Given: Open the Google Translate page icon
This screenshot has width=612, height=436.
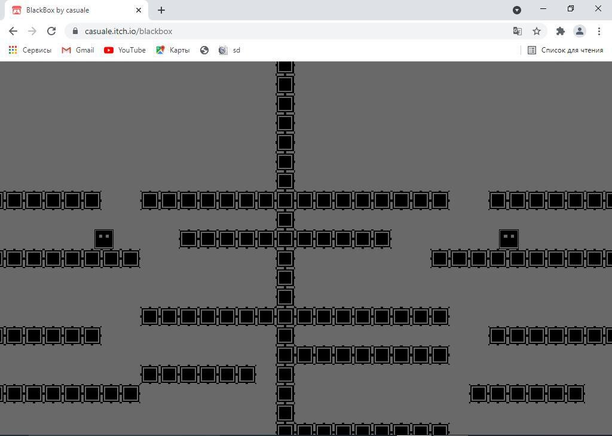Looking at the screenshot, I should (518, 31).
